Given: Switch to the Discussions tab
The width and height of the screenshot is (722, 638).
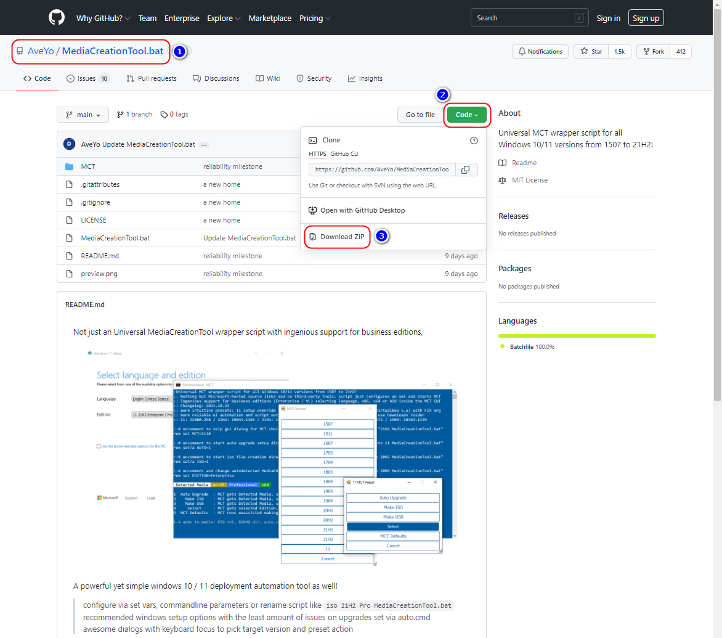Looking at the screenshot, I should [216, 78].
